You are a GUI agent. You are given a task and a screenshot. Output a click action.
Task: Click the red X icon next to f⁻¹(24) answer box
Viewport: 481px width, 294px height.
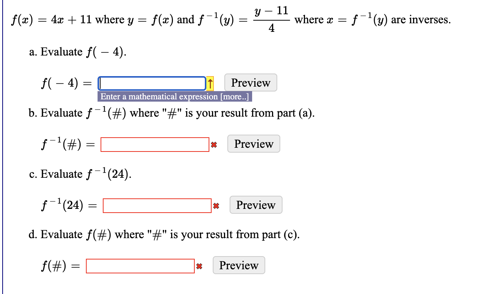pos(216,205)
